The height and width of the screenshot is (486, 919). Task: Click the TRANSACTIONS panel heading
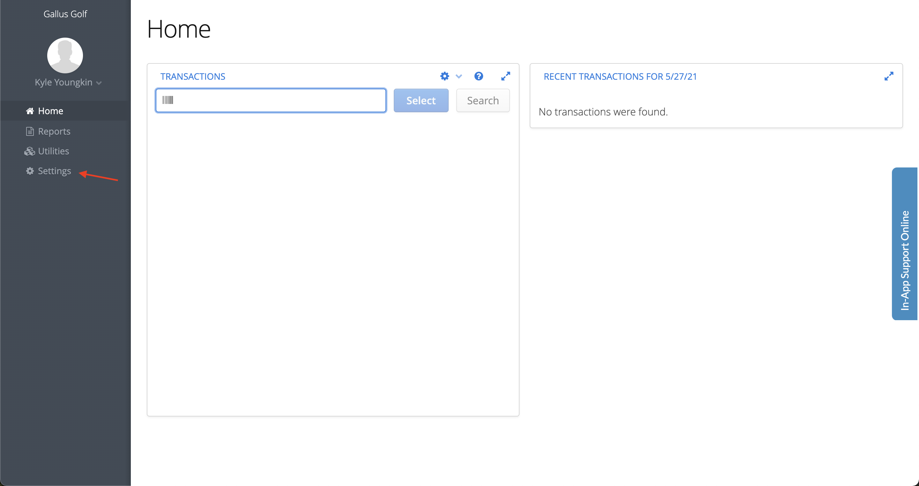tap(193, 76)
